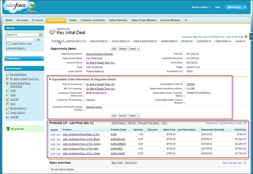Click into the search text field

click(x=20, y=39)
